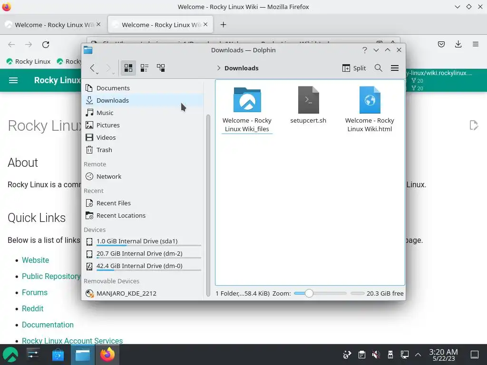
Task: Open Rocky Linux Account Services link
Action: pos(72,340)
